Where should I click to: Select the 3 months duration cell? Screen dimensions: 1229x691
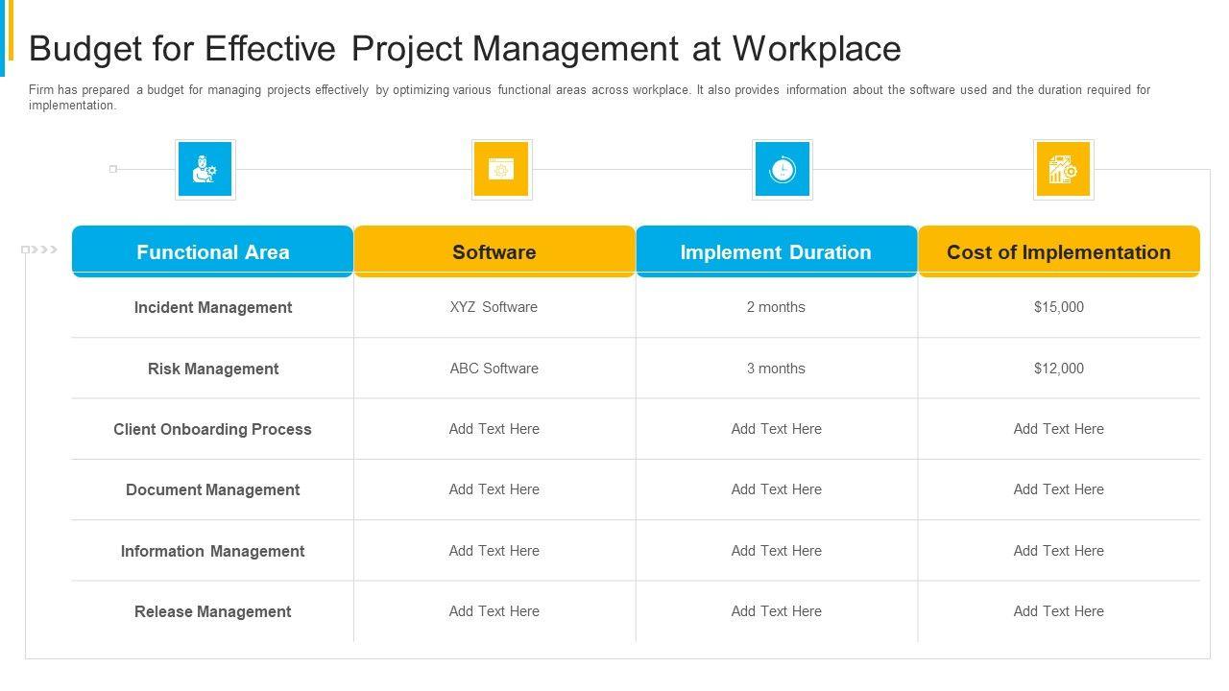tap(776, 369)
